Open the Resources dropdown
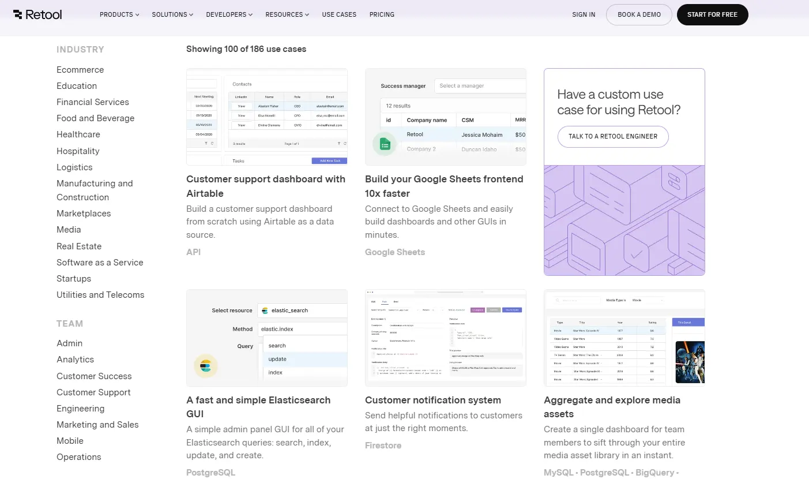809x479 pixels. [x=287, y=14]
